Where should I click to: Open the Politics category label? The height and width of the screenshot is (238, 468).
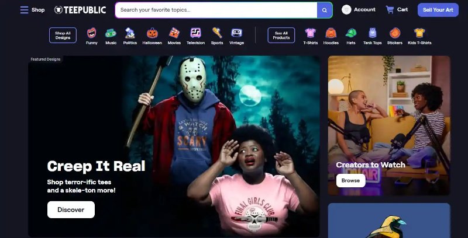pos(130,43)
